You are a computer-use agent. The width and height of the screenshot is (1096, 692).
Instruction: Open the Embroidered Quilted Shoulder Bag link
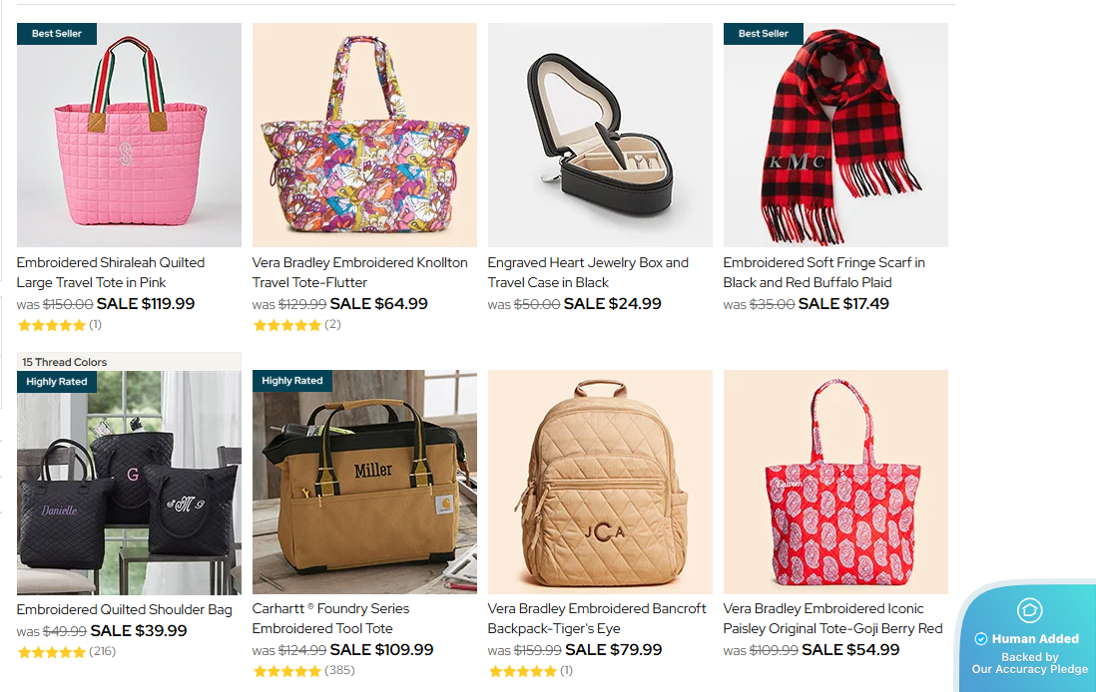[x=125, y=609]
